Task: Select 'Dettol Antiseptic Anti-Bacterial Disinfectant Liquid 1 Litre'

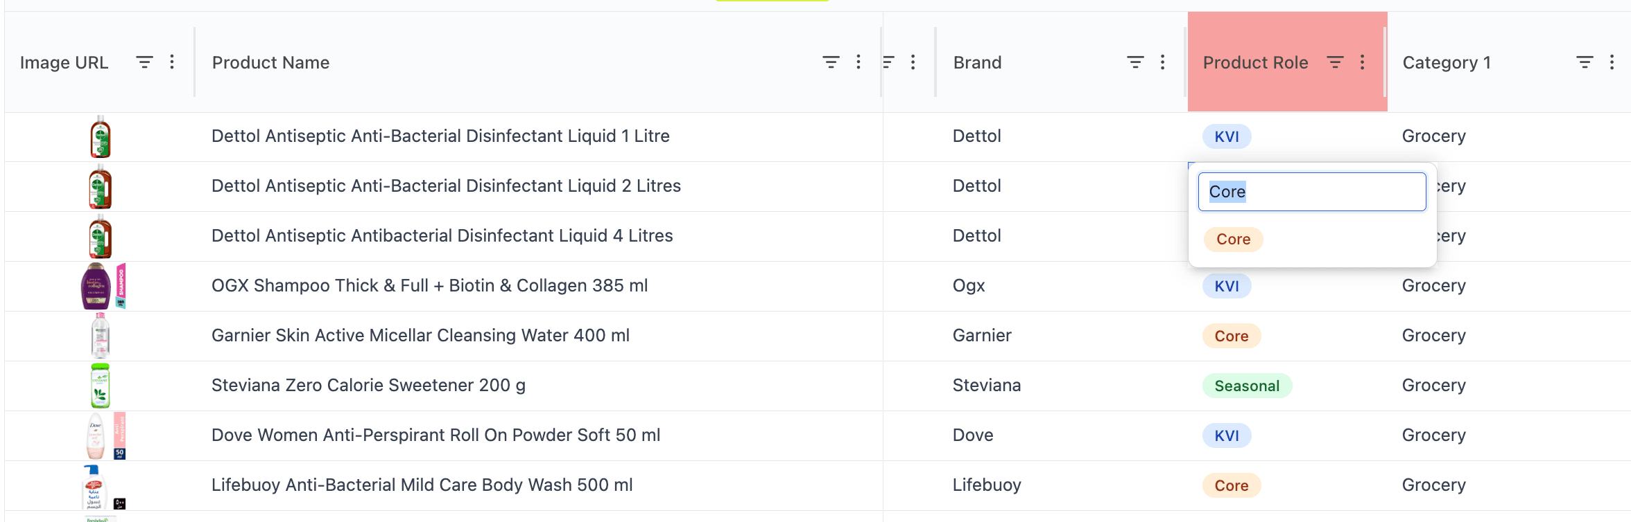Action: tap(440, 136)
